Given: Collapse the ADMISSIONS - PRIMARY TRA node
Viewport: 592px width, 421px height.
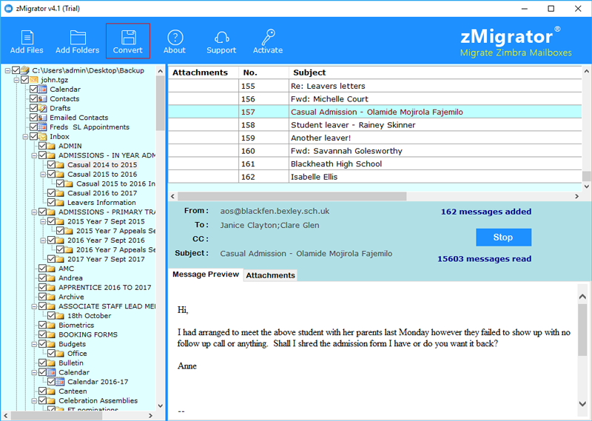Looking at the screenshot, I should click(34, 212).
